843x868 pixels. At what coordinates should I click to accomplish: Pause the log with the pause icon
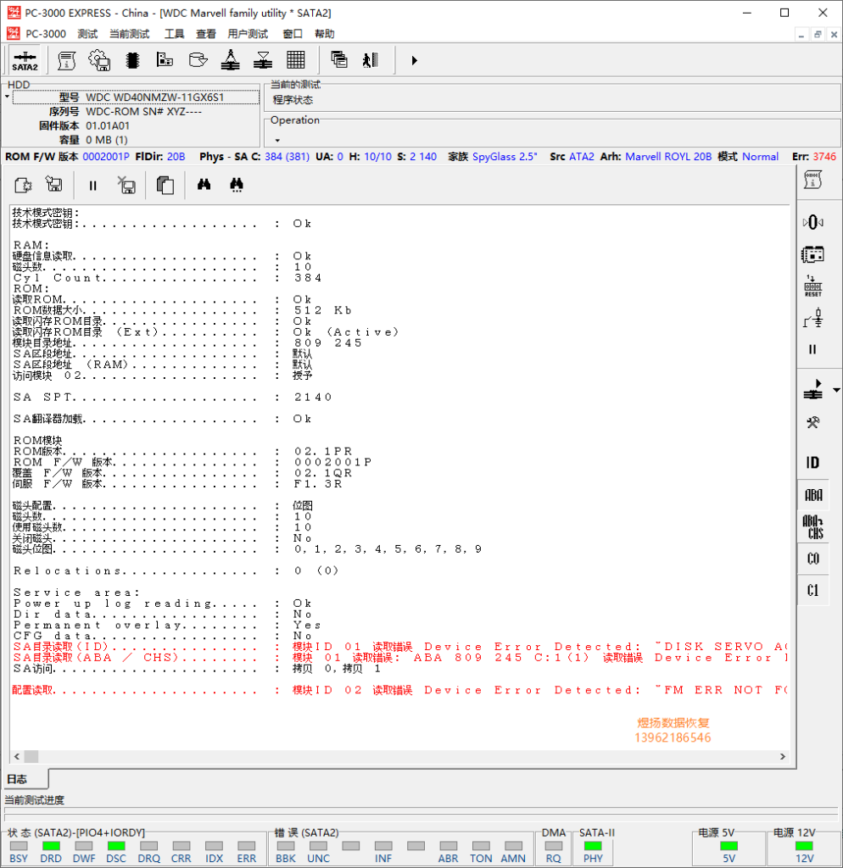(x=92, y=186)
